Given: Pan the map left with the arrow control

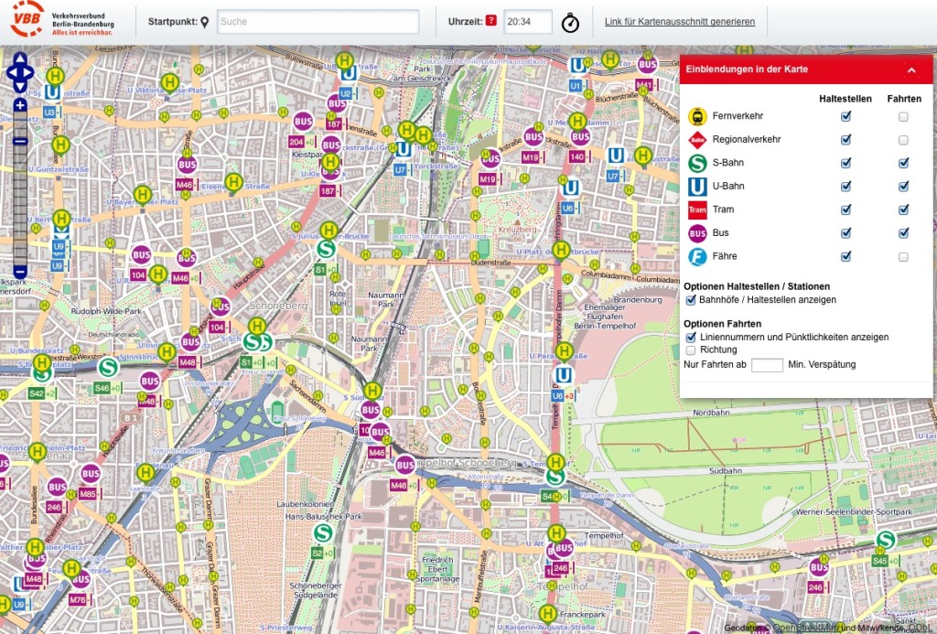Looking at the screenshot, I should click(x=11, y=73).
